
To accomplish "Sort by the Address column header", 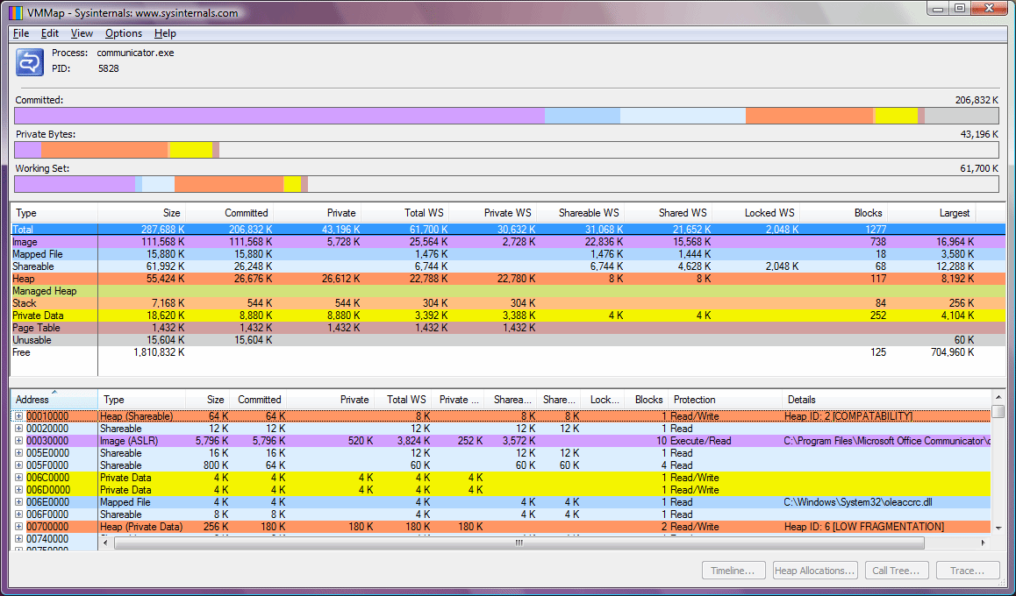I will 53,400.
